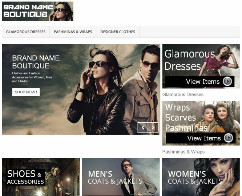
Task: Click View Items play icon under Wraps Scarves Pashminas
Action: (x=229, y=138)
